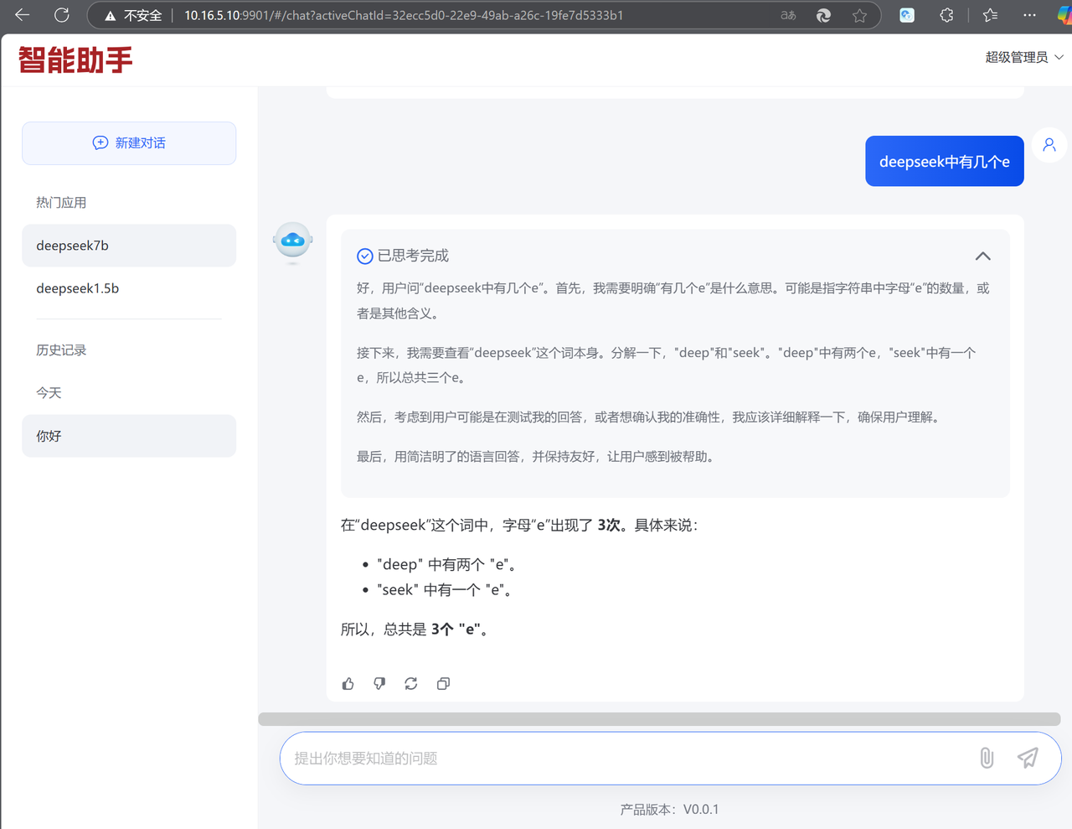Copy the assistant's answer
The height and width of the screenshot is (829, 1072).
tap(443, 684)
